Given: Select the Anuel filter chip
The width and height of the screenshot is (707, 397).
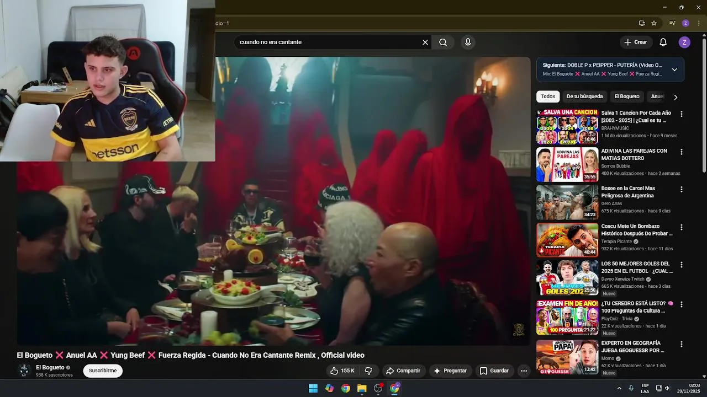Looking at the screenshot, I should click(x=657, y=96).
